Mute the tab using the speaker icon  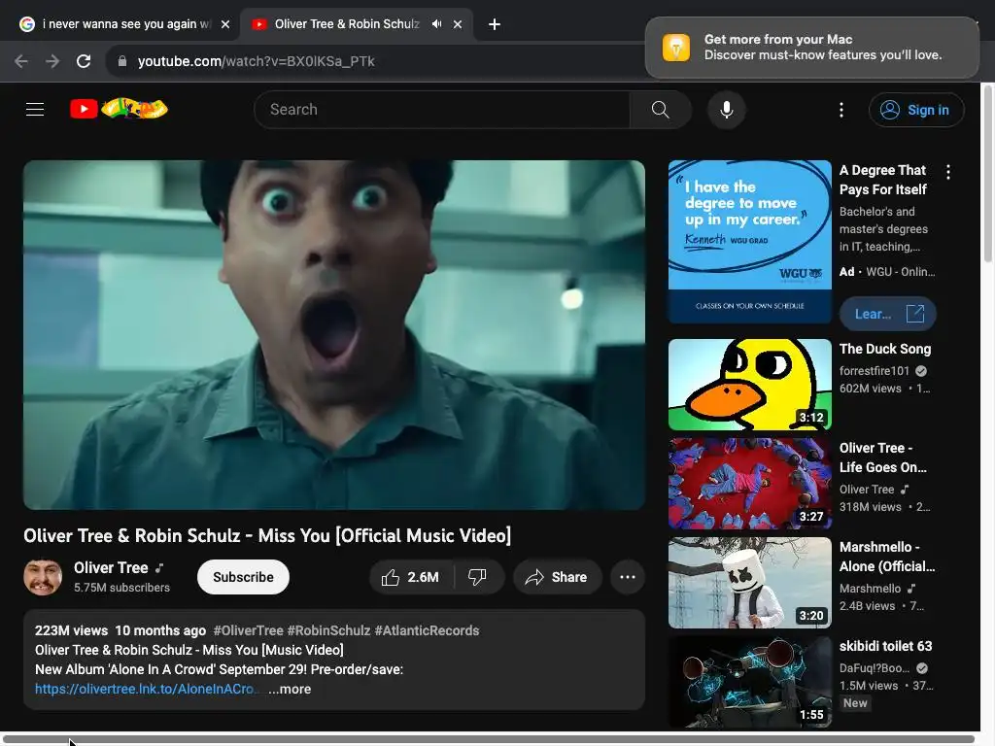[436, 24]
